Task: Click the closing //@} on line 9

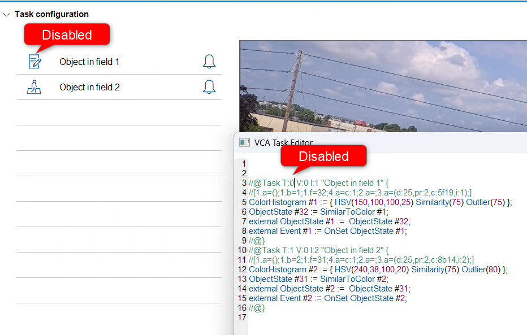Action: (257, 241)
